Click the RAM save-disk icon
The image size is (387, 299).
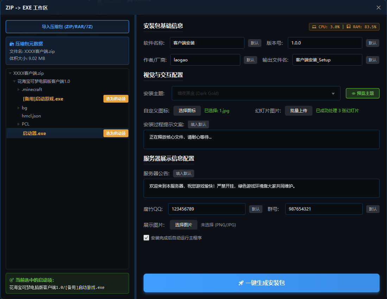349,27
